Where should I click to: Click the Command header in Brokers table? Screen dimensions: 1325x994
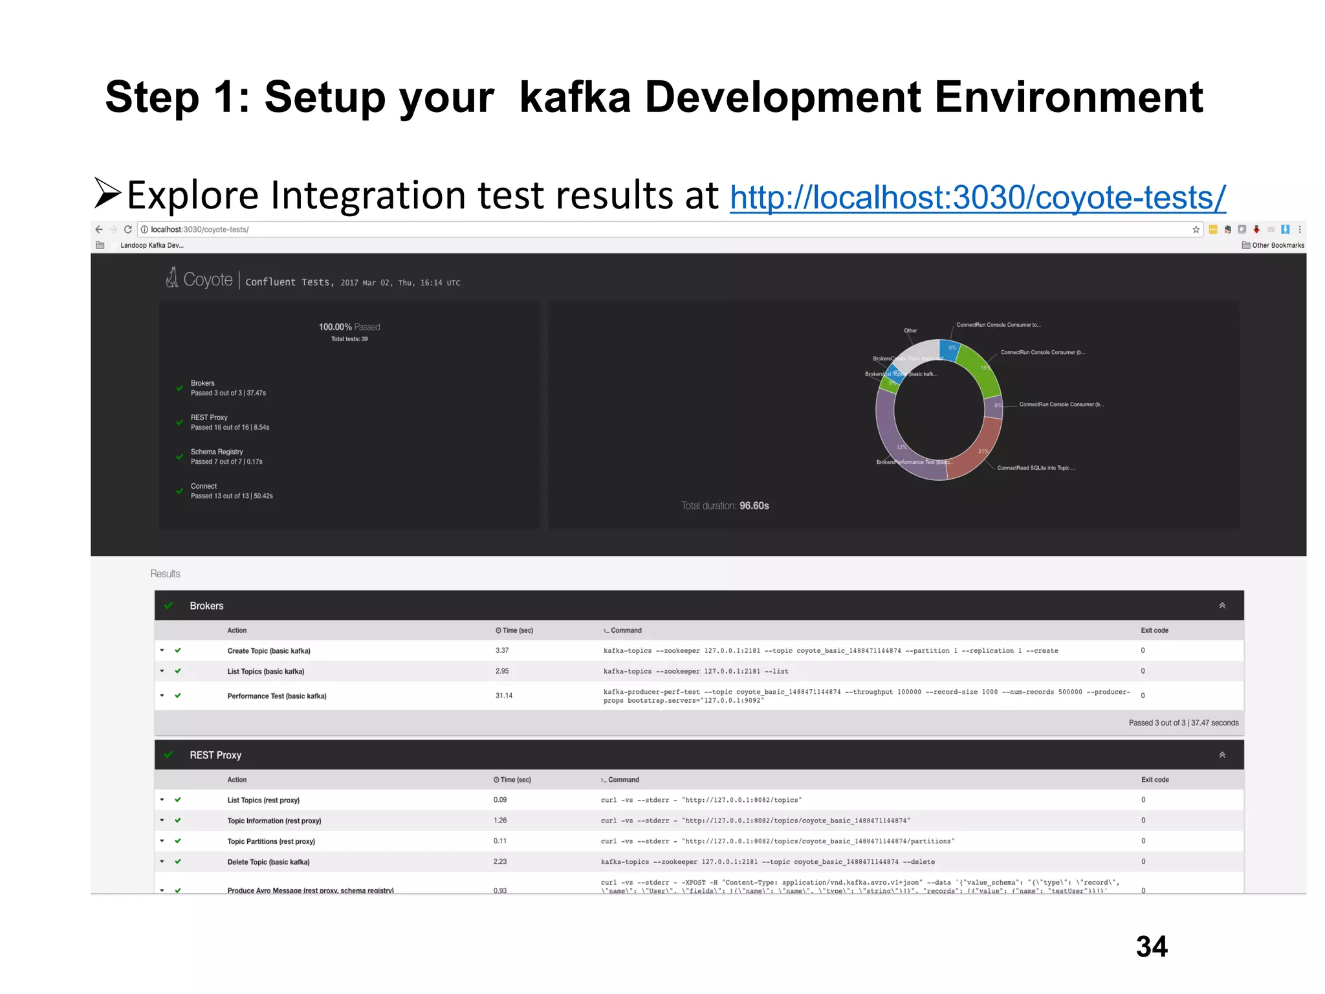coord(622,630)
